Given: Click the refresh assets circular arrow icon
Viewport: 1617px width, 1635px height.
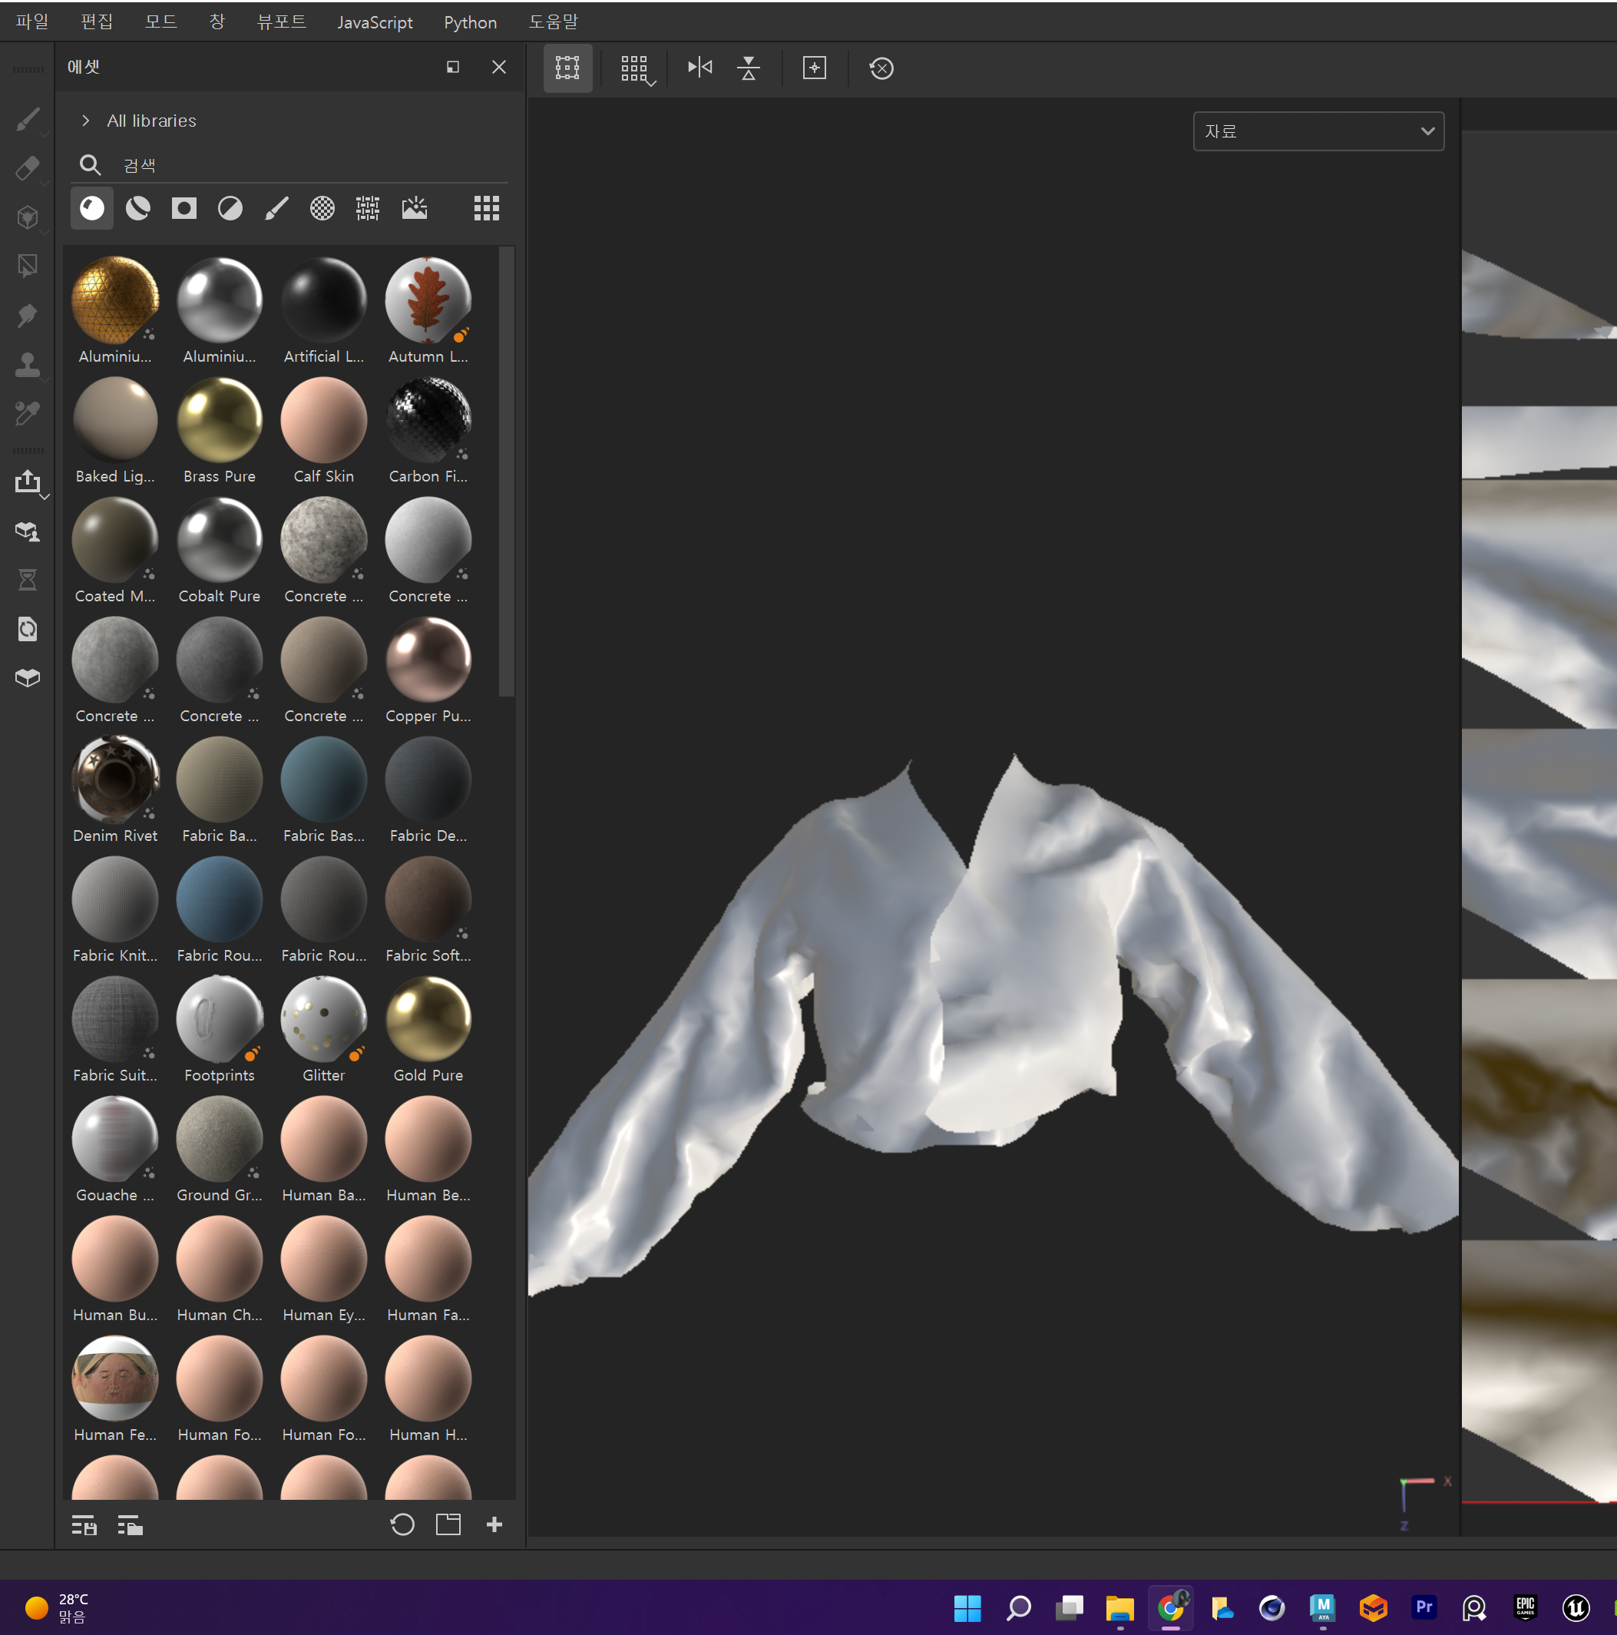Looking at the screenshot, I should coord(402,1524).
